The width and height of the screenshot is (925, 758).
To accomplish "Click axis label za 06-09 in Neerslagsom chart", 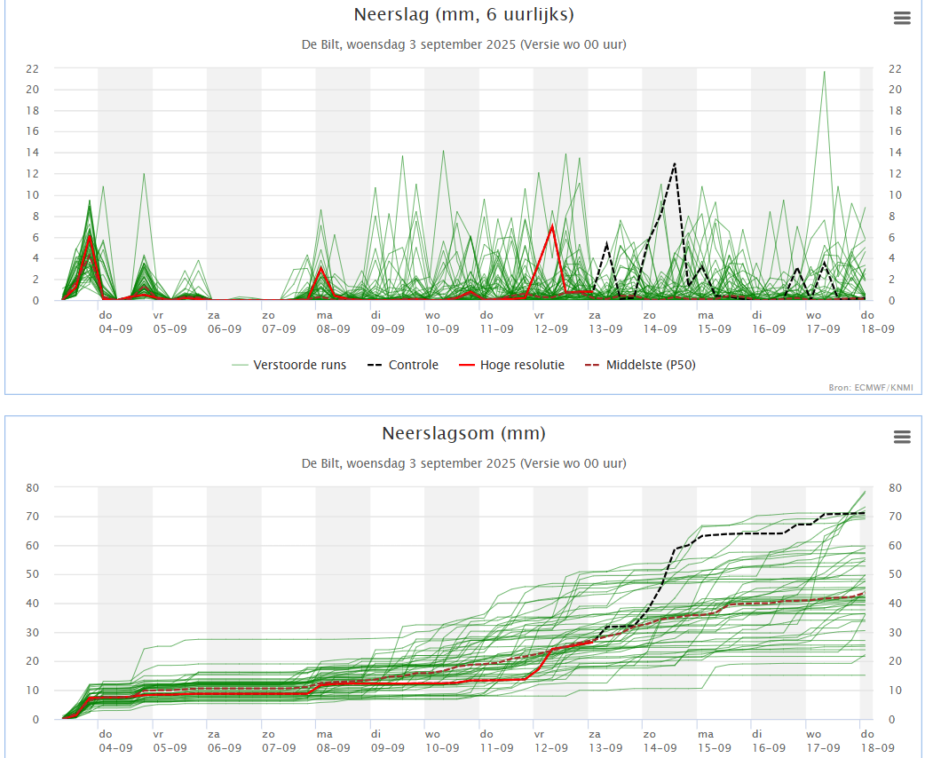I will click(225, 741).
